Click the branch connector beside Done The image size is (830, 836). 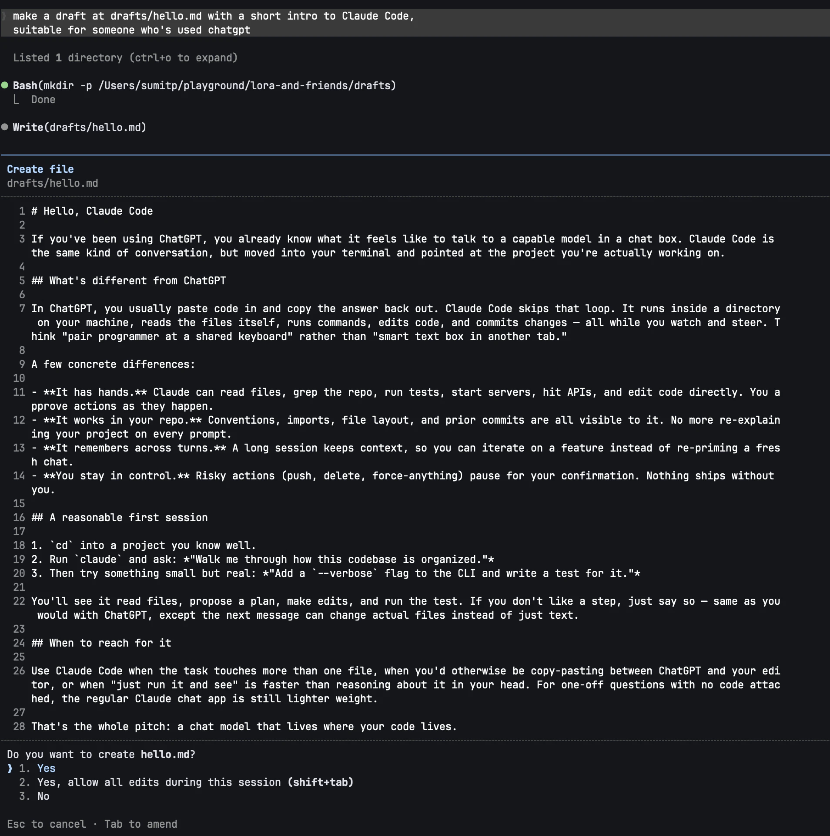16,99
